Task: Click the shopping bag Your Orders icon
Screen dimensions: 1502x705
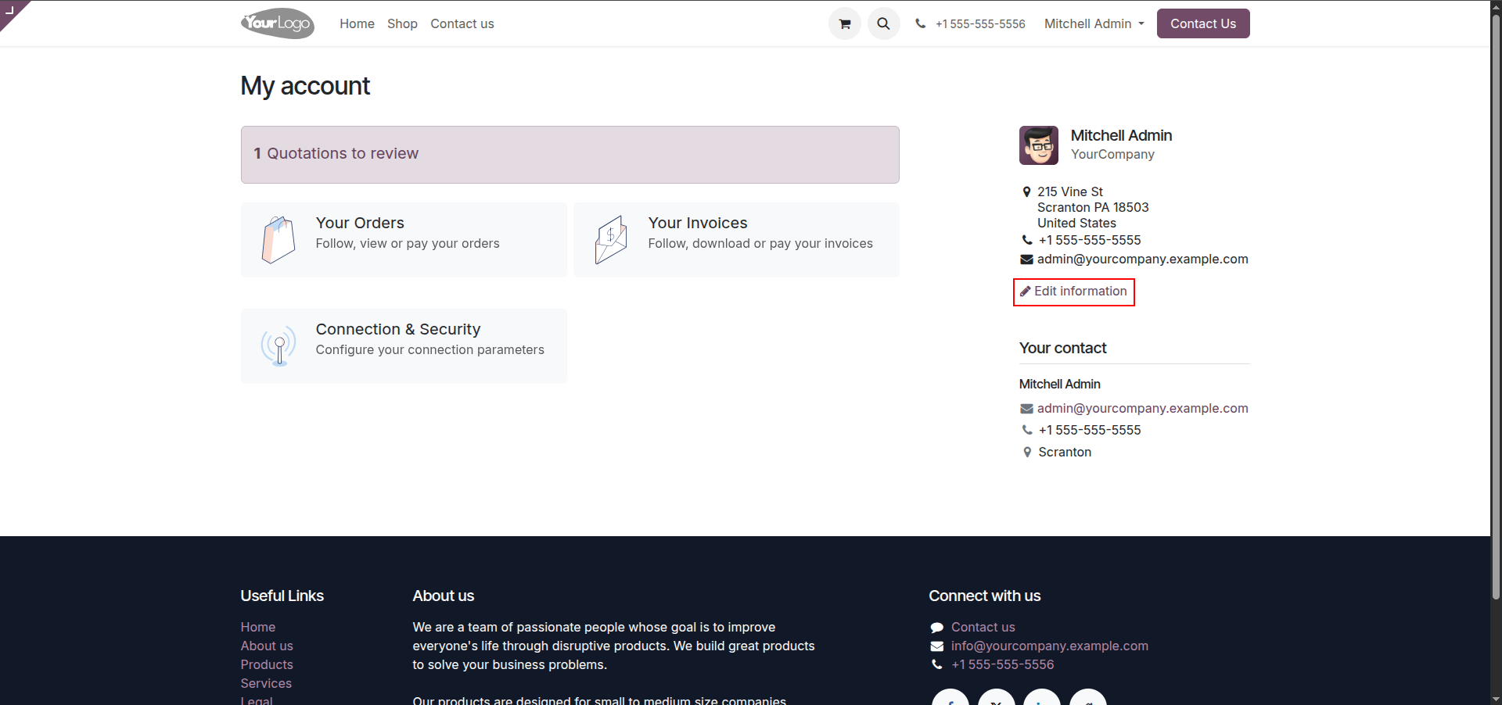Action: click(278, 240)
